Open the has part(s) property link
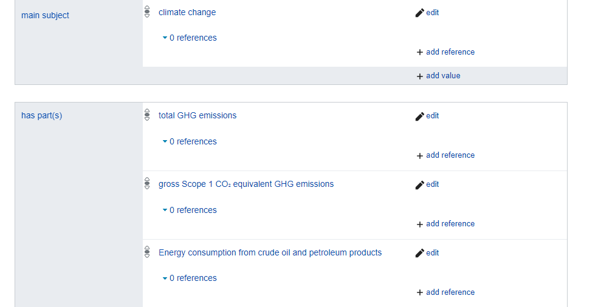The height and width of the screenshot is (307, 615). click(41, 115)
